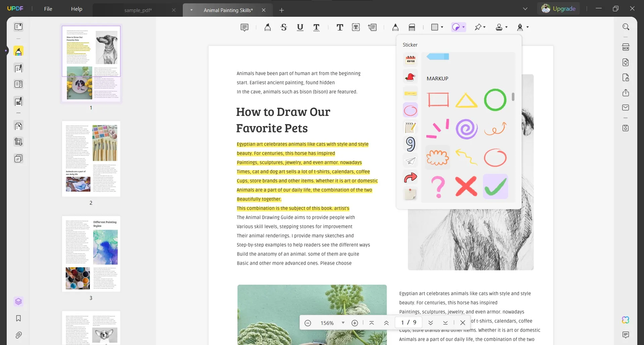Pick the red X cross sticker
Viewport: 644px width, 345px height.
[x=466, y=186]
